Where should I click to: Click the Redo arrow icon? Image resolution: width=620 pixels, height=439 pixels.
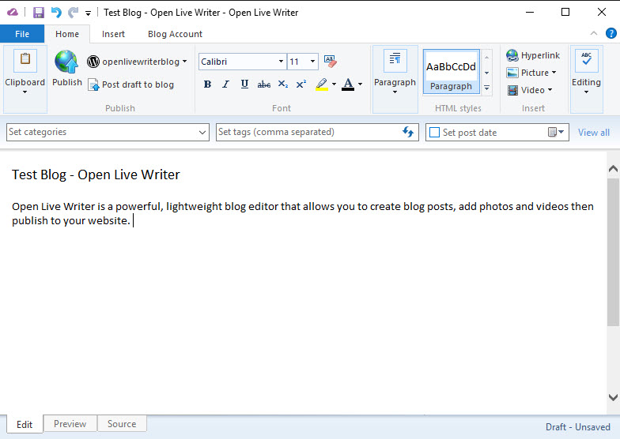tap(73, 13)
